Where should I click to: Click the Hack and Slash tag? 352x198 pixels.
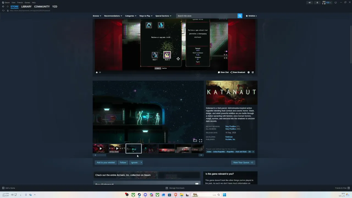click(x=241, y=152)
